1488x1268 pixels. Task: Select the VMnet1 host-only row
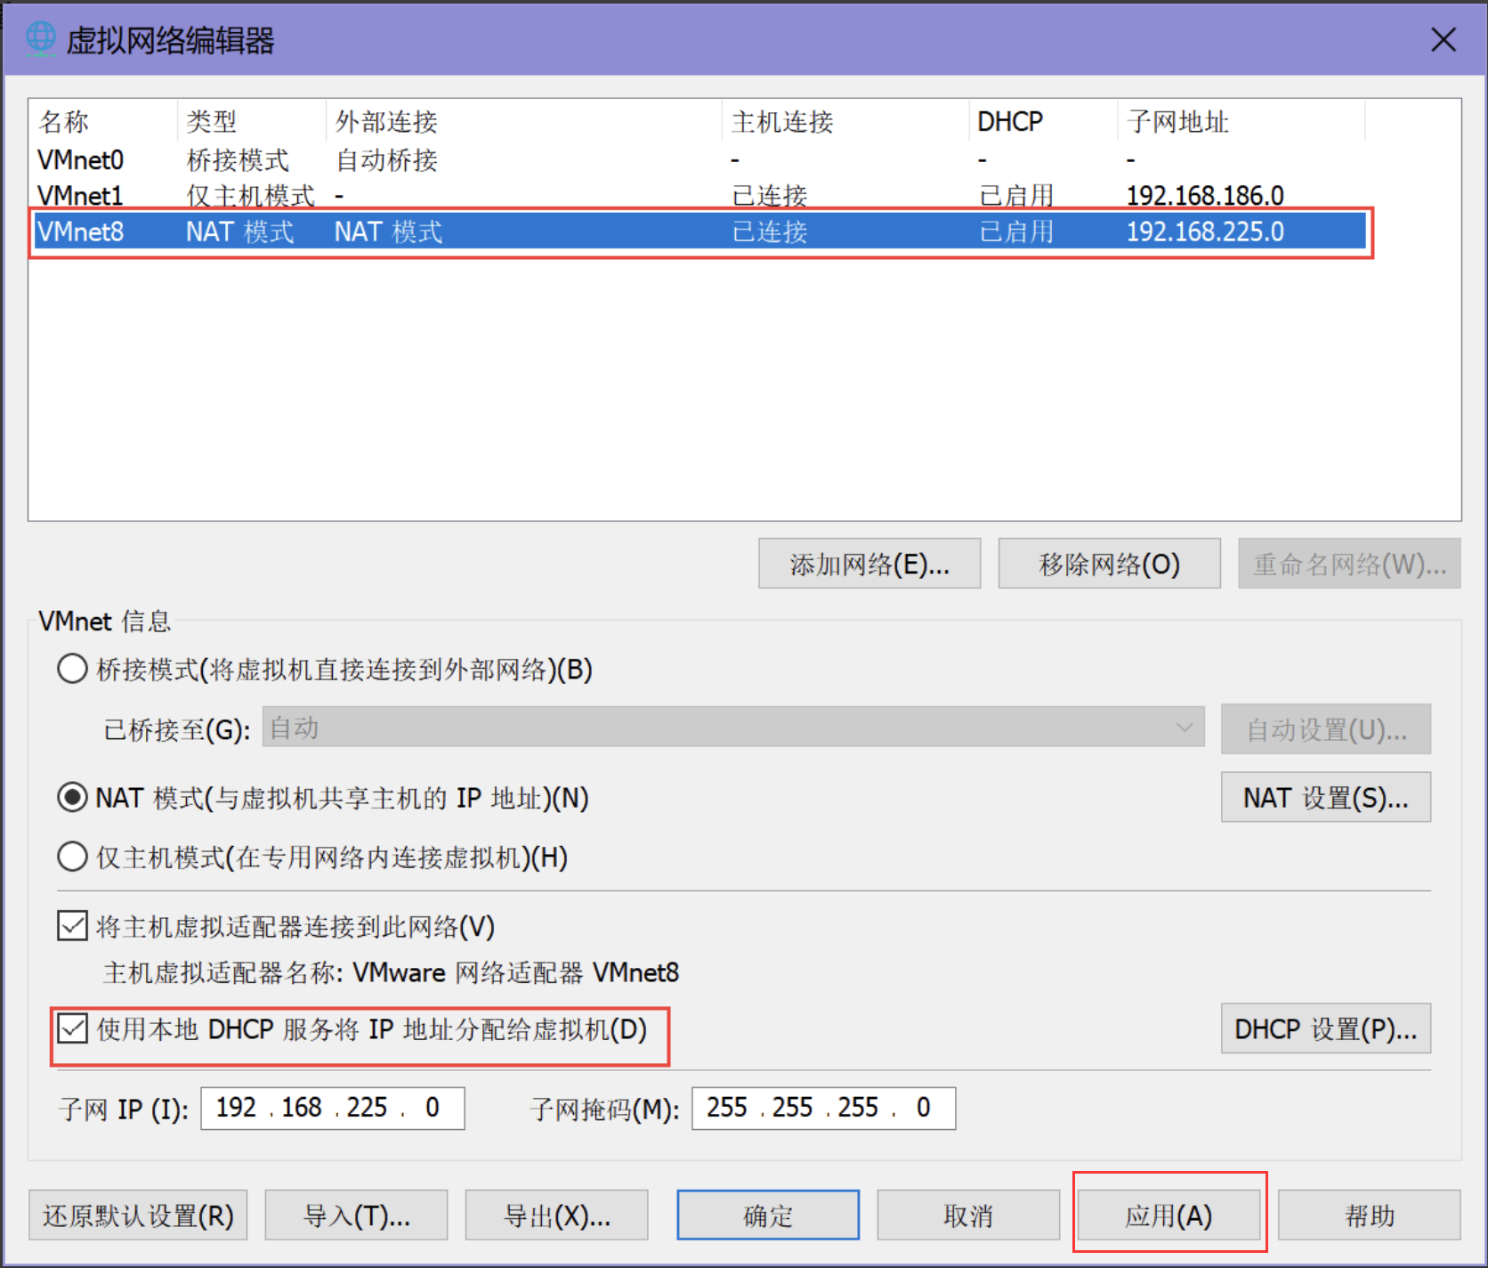(x=700, y=196)
